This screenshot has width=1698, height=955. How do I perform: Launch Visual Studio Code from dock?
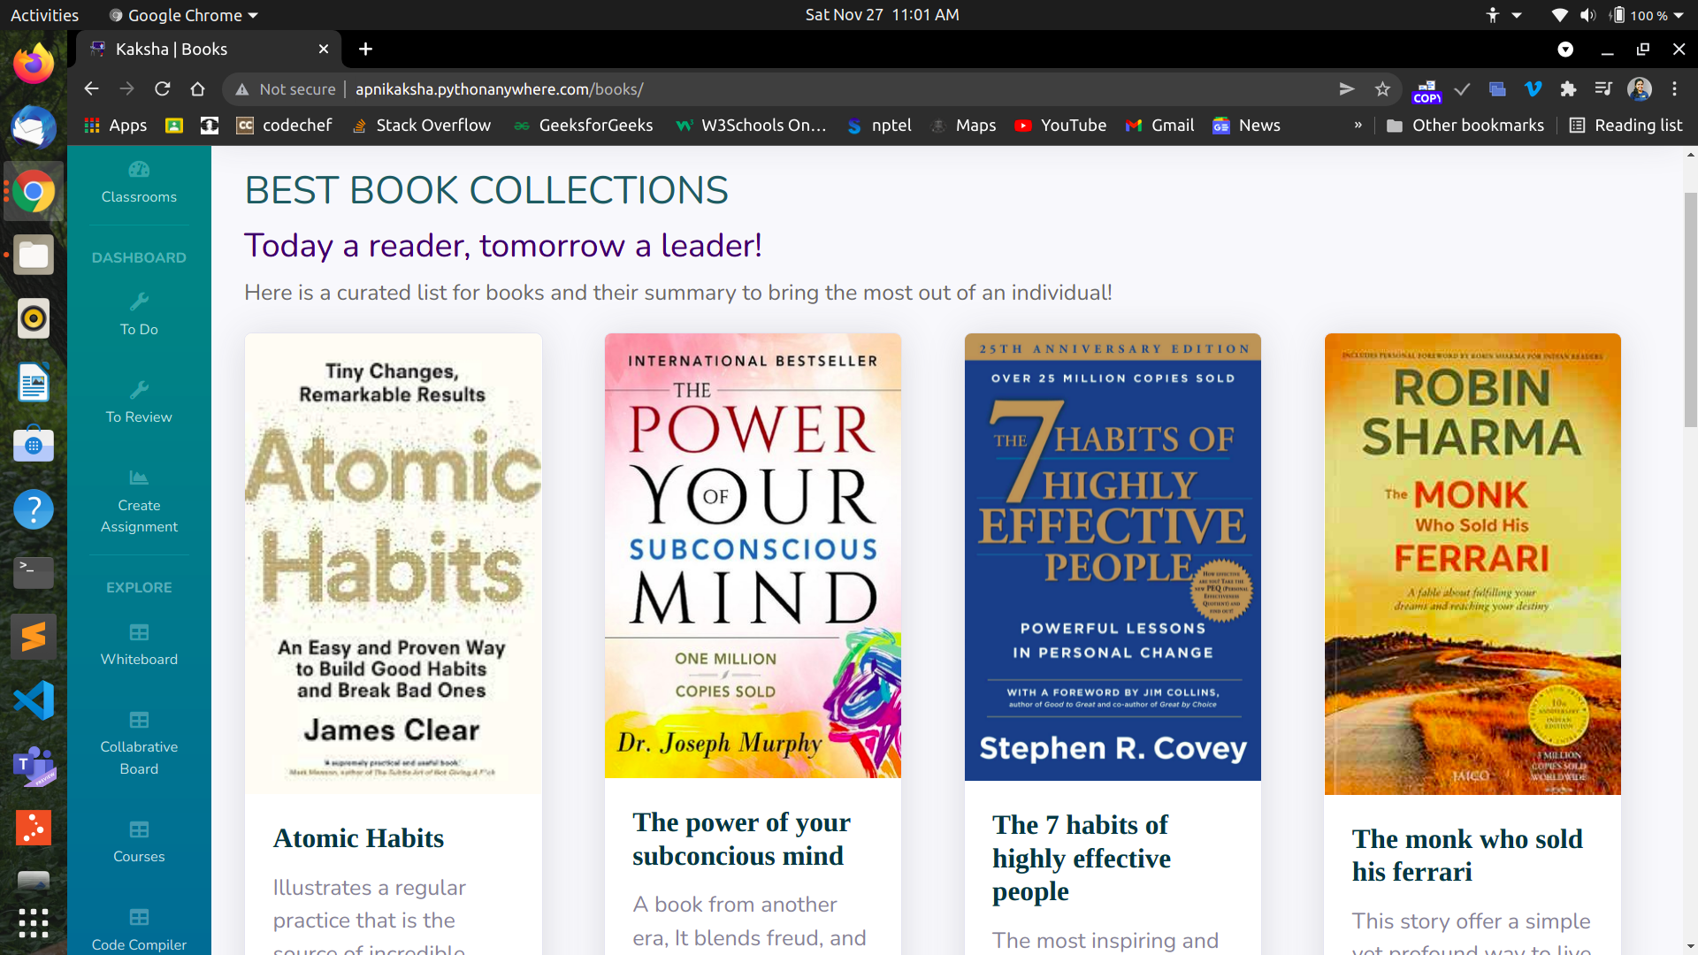point(34,700)
